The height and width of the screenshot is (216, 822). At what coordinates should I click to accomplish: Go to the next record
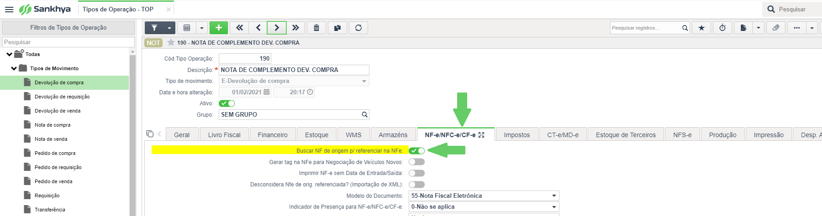(x=277, y=28)
